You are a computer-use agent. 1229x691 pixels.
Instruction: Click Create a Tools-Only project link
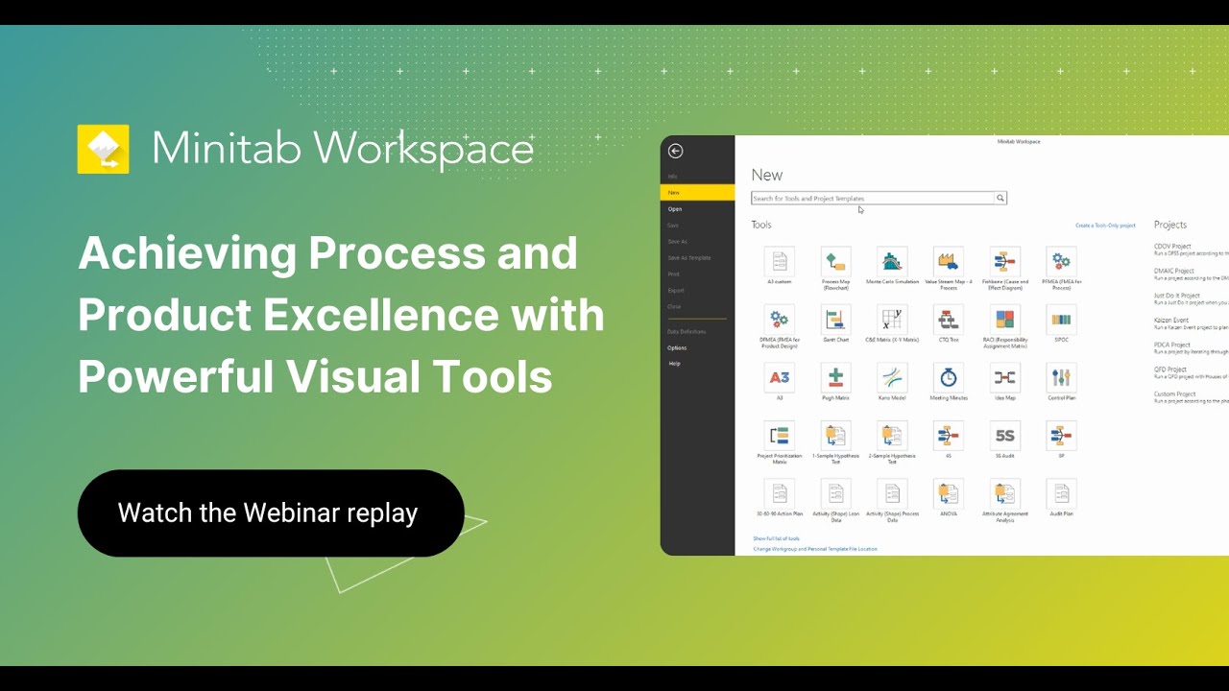(1105, 226)
